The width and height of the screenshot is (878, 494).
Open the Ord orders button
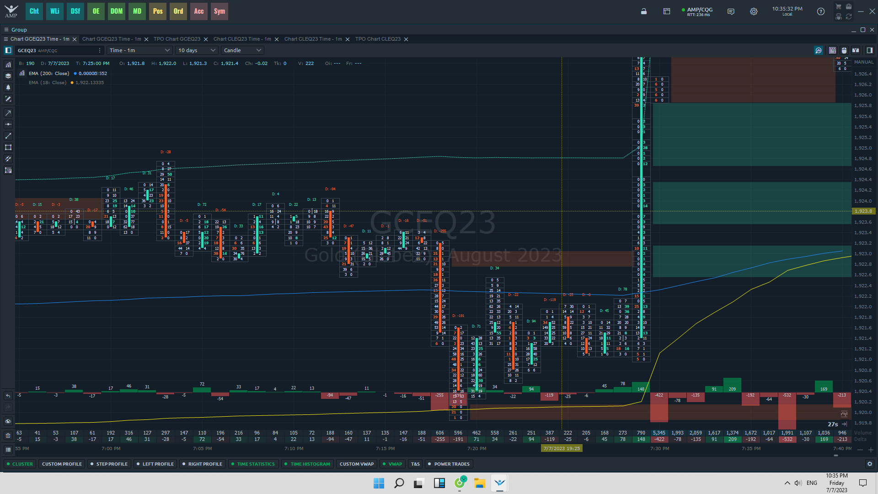pyautogui.click(x=178, y=11)
